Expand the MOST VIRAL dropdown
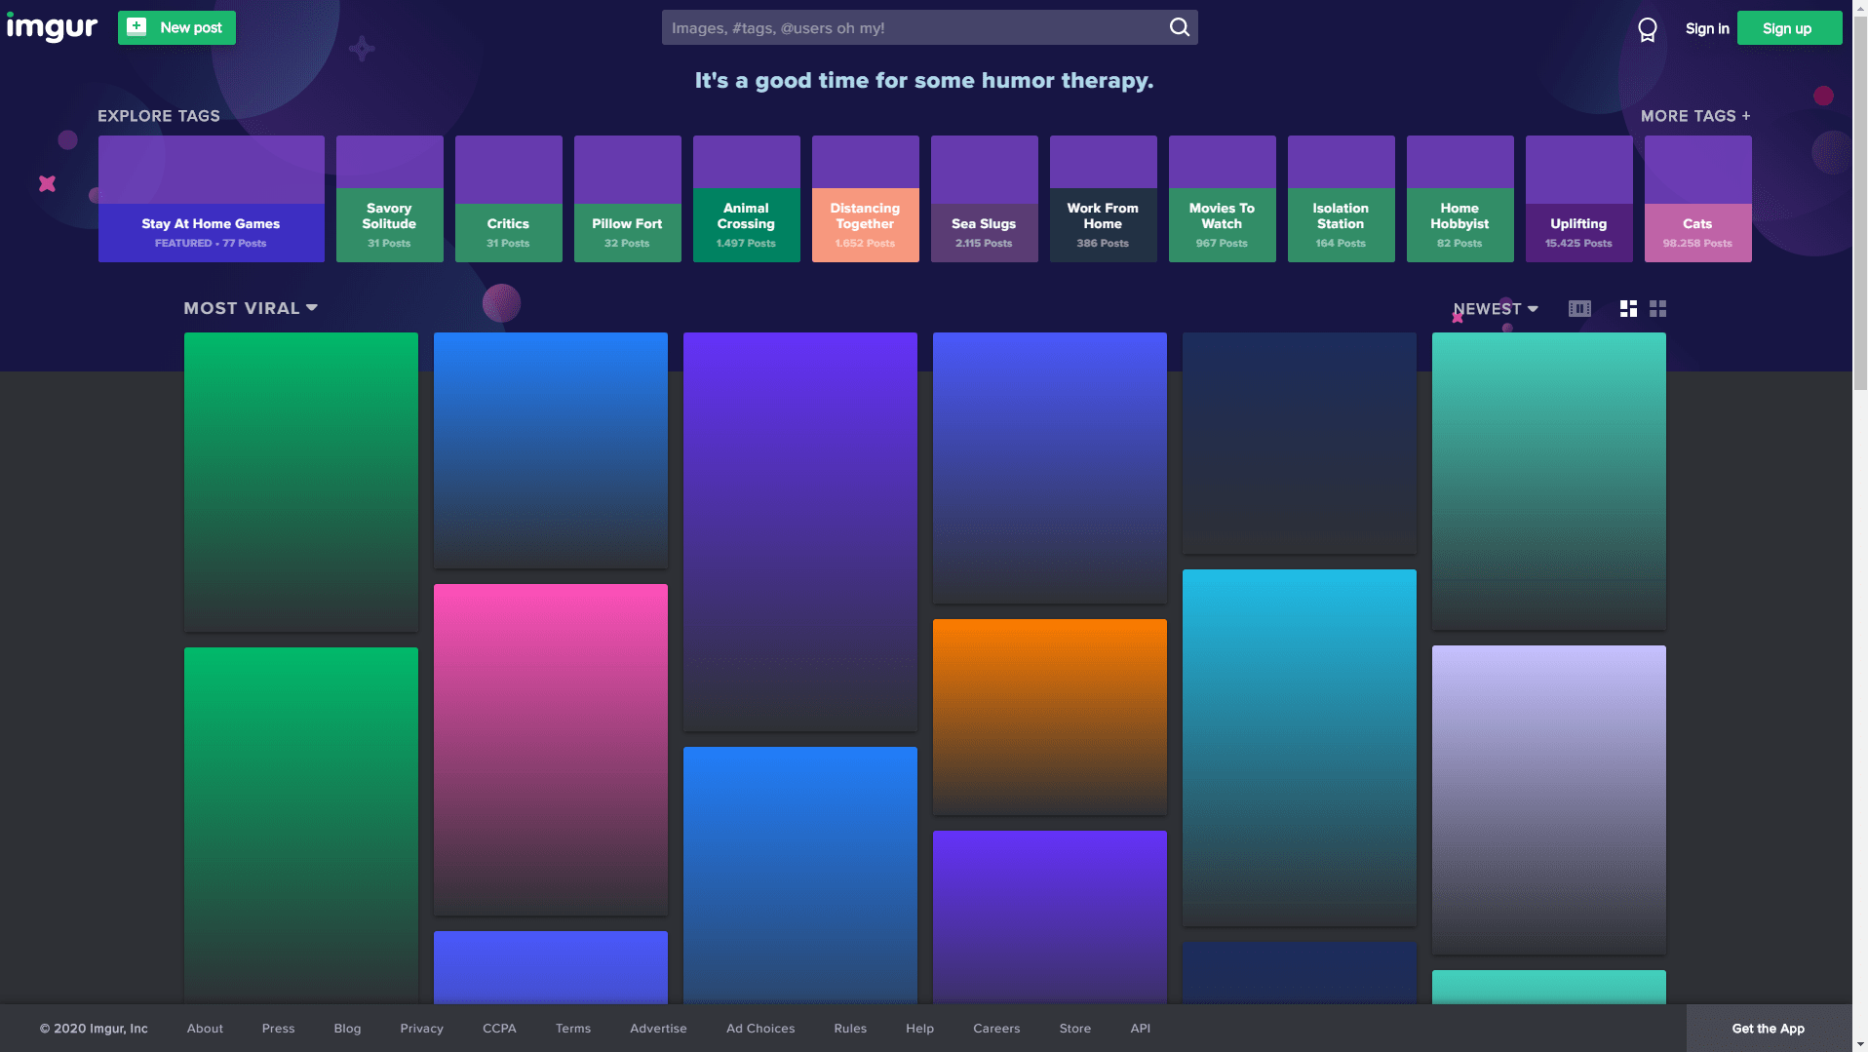The width and height of the screenshot is (1868, 1052). (x=251, y=308)
